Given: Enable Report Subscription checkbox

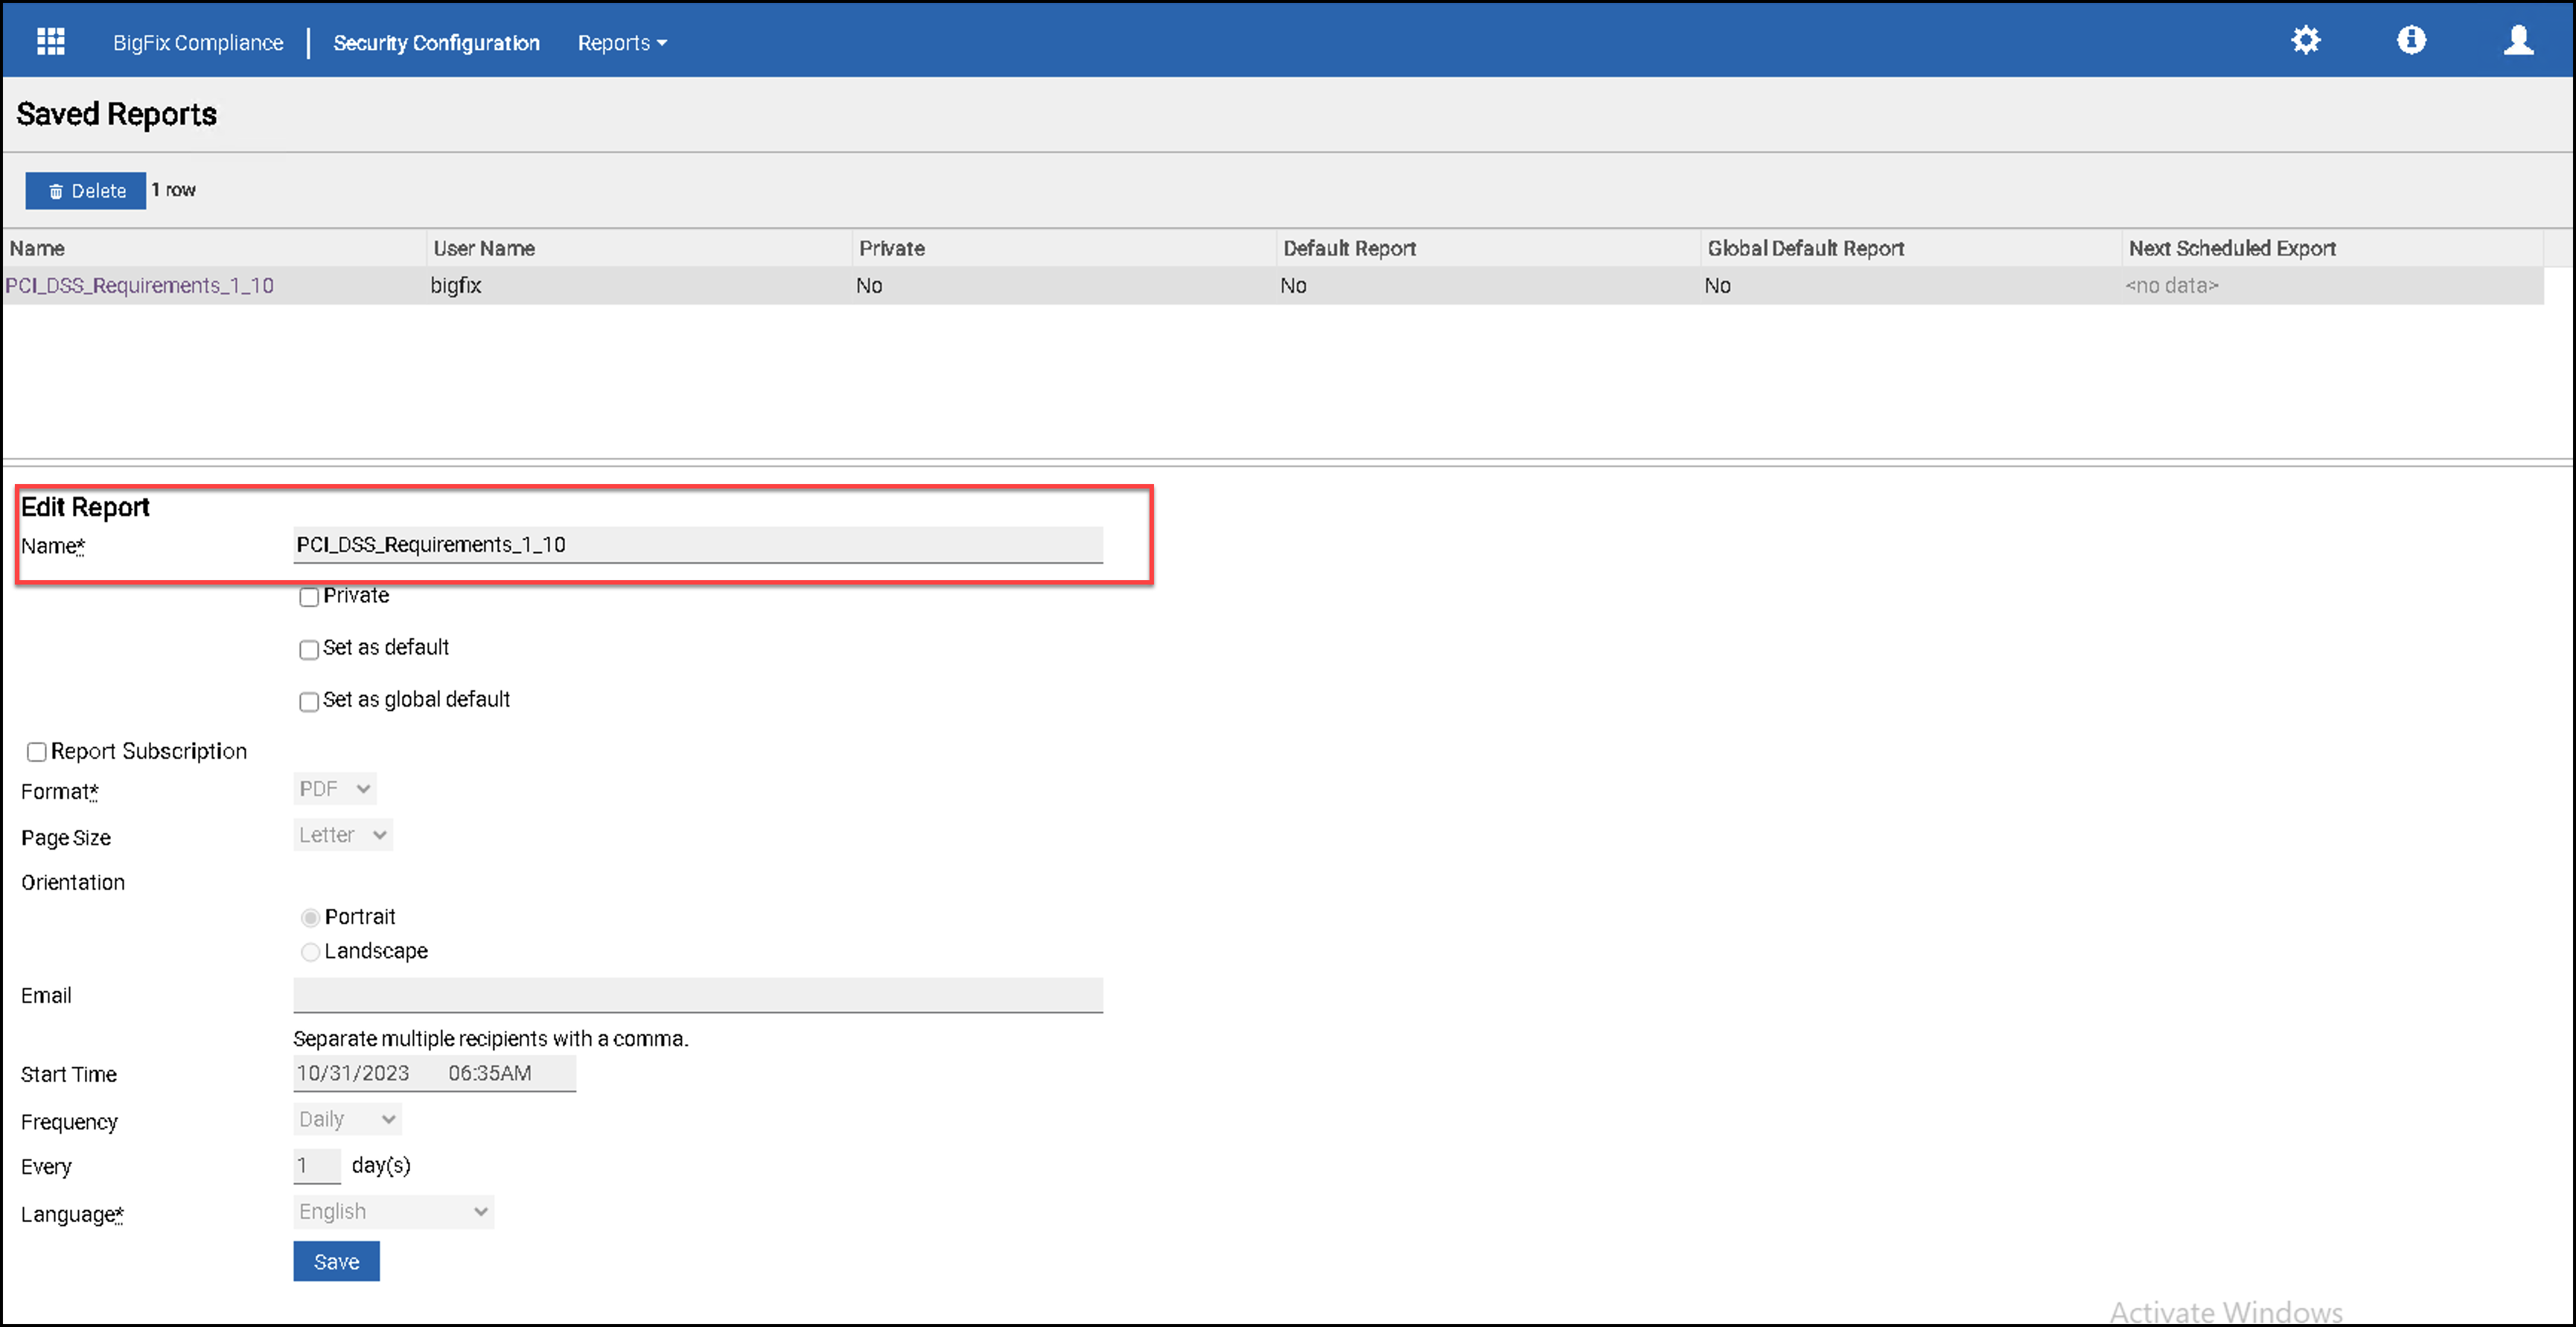Looking at the screenshot, I should (x=37, y=752).
